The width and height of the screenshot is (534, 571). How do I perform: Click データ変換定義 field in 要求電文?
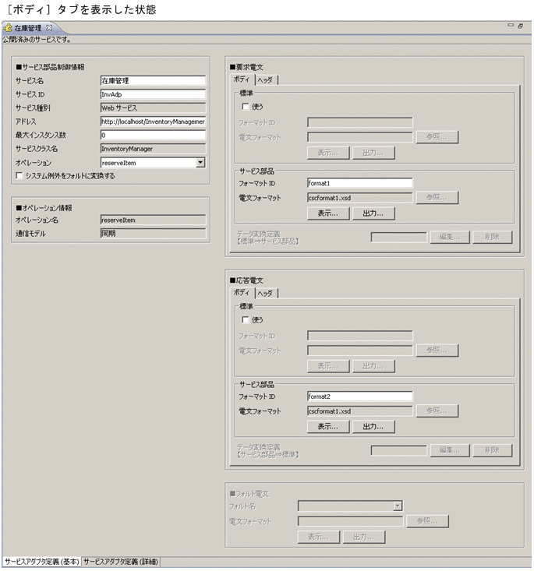(x=399, y=238)
